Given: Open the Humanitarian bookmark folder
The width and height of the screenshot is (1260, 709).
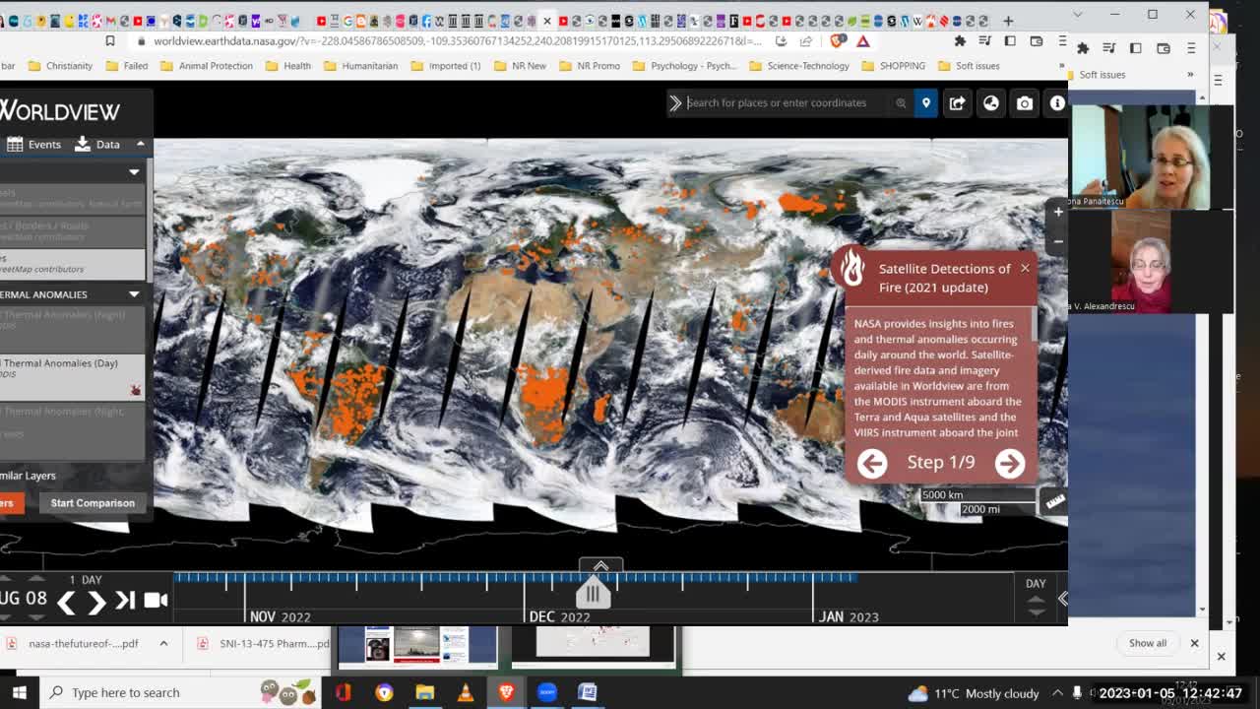Looking at the screenshot, I should point(359,66).
